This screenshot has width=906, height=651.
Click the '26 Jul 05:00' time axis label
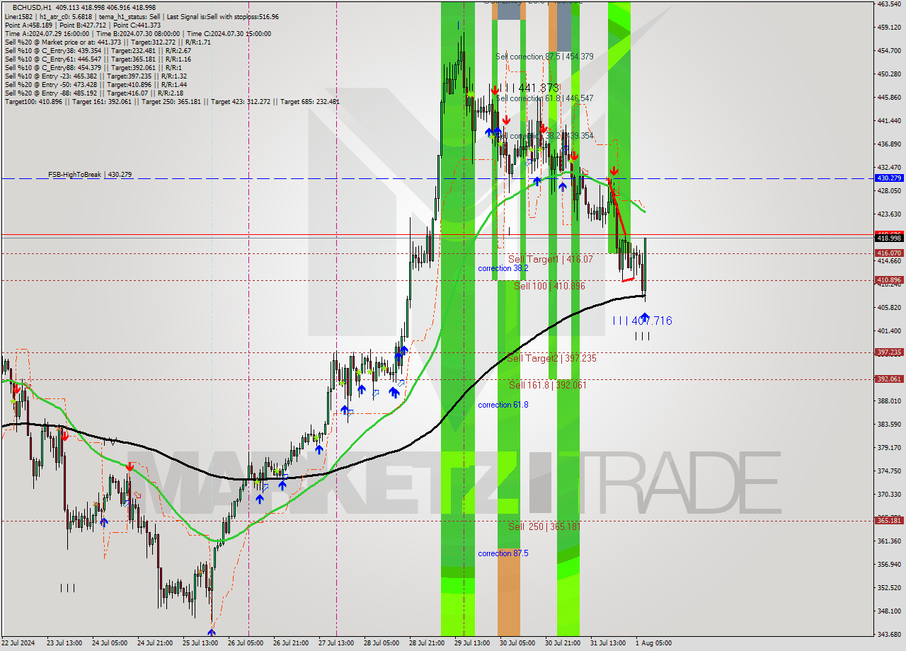(x=246, y=643)
